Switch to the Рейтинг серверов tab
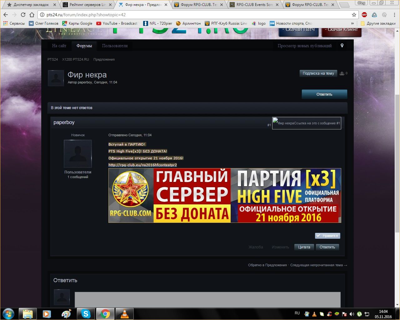The height and width of the screenshot is (320, 400). (x=87, y=5)
